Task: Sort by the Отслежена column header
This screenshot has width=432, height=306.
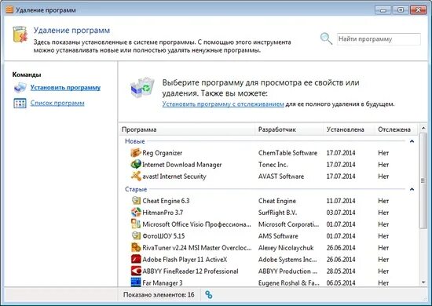Action: click(397, 129)
